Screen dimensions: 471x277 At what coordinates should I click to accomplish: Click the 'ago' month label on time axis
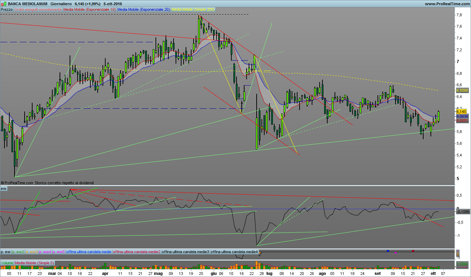(x=322, y=273)
